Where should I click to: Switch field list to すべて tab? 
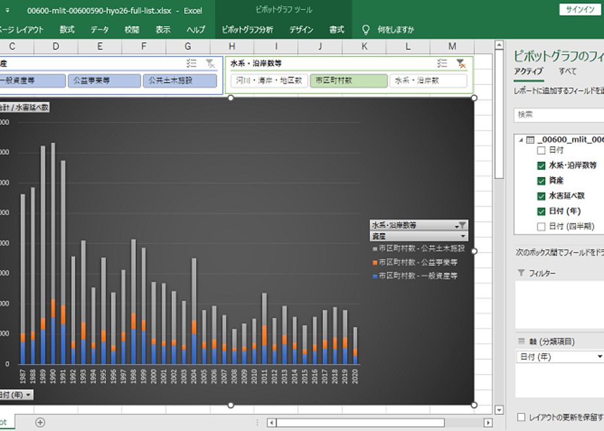coord(567,71)
